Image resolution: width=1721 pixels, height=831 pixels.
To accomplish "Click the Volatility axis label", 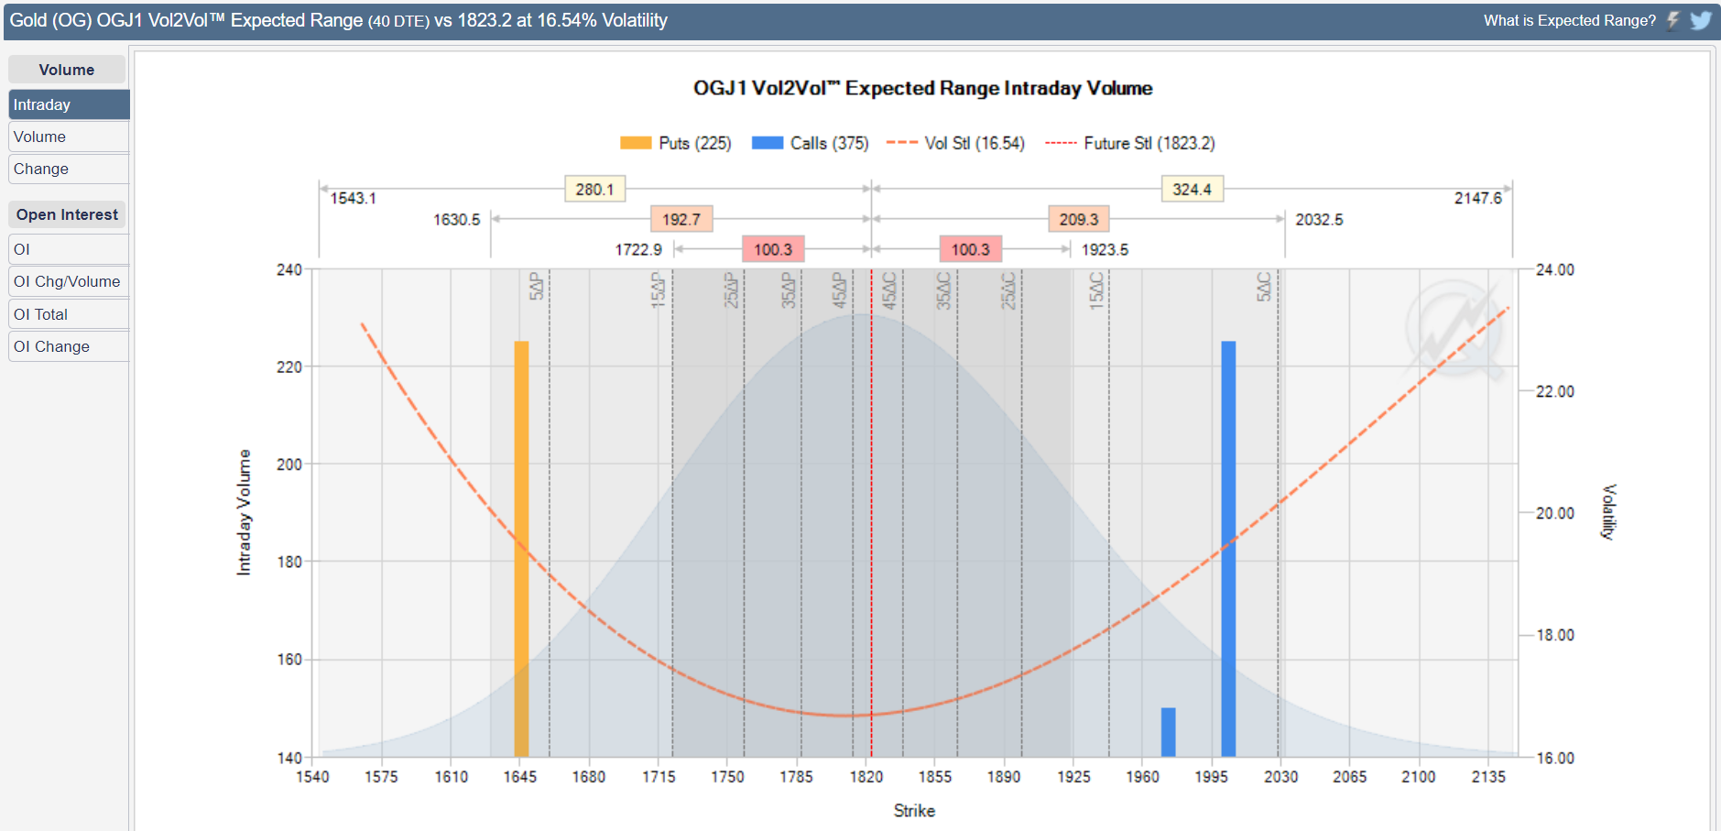I will point(1608,511).
